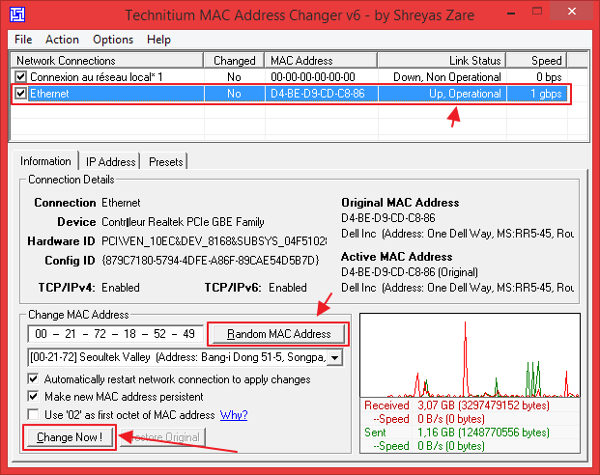Screen dimensions: 600x475
Task: Click the Config ID value text
Action: coord(211,261)
